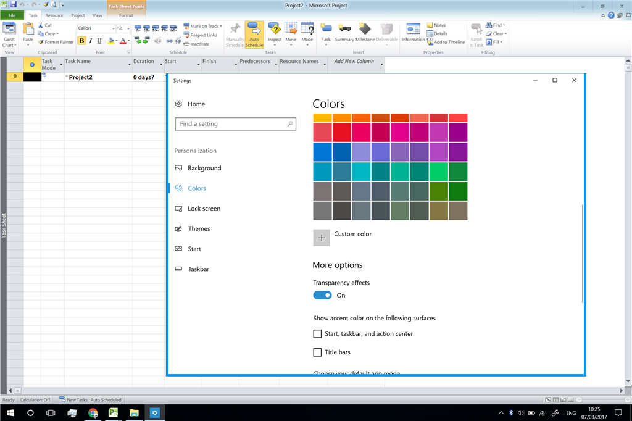This screenshot has height=421, width=632.
Task: Enable accent color on Title bars
Action: (x=318, y=352)
